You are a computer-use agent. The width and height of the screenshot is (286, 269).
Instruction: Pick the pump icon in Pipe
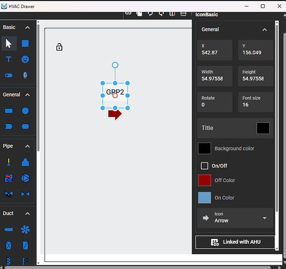click(x=25, y=178)
